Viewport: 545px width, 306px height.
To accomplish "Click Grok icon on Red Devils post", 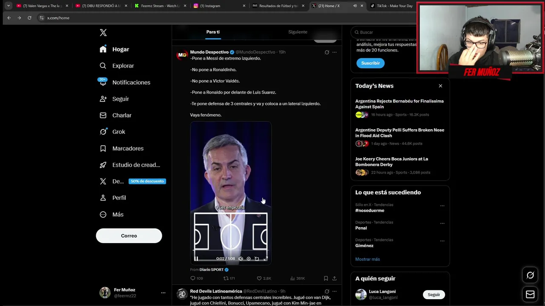I will coord(327,292).
